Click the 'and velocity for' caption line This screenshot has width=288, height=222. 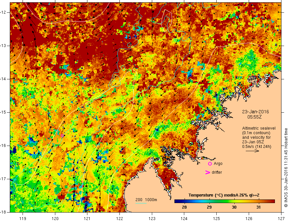coord(256,137)
